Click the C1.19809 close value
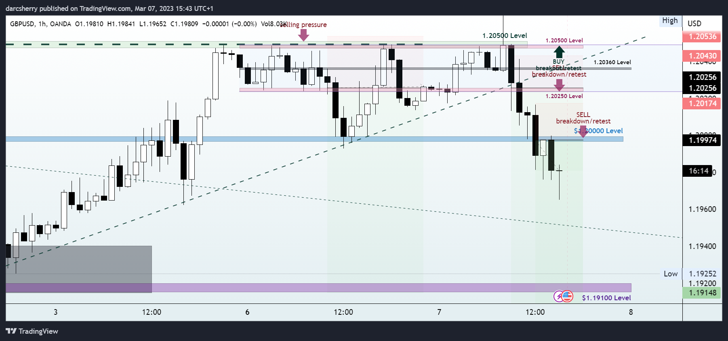Viewport: 728px width, 341px height. click(x=184, y=24)
